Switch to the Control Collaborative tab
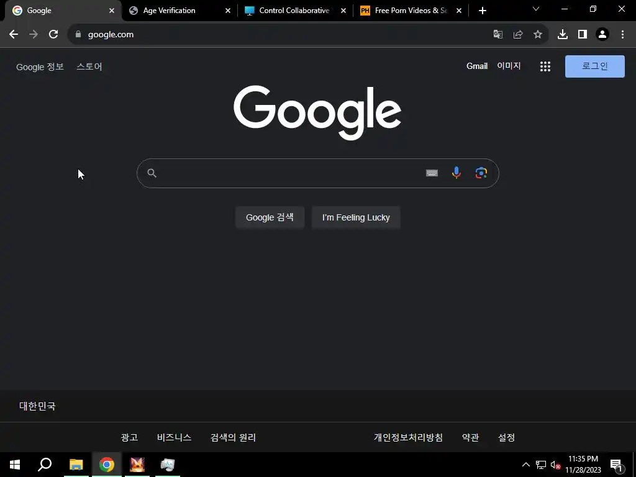 (x=294, y=11)
